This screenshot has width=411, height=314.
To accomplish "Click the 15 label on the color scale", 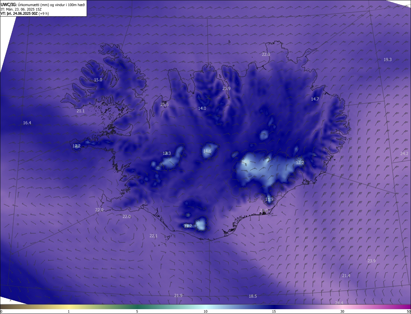I will click(274, 311).
